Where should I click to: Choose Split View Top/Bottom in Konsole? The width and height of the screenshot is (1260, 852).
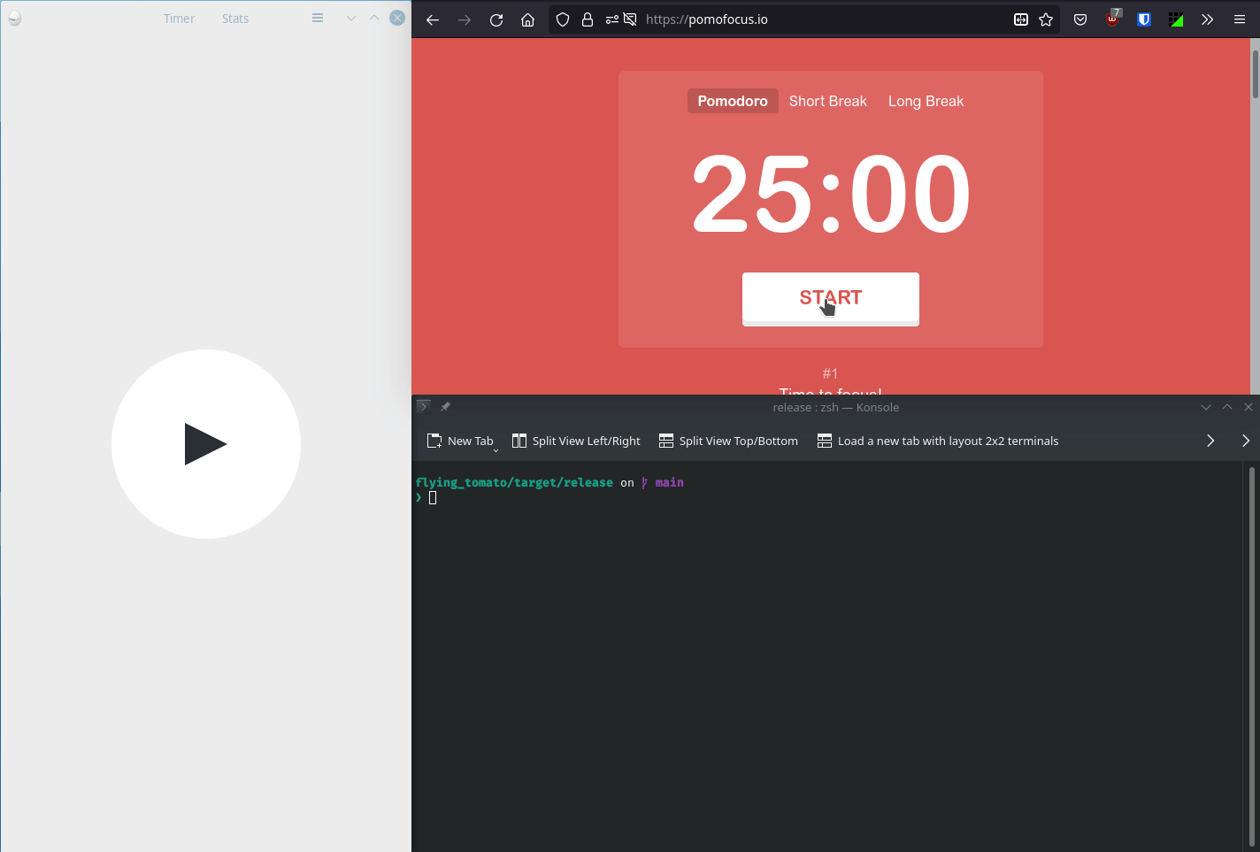point(728,441)
